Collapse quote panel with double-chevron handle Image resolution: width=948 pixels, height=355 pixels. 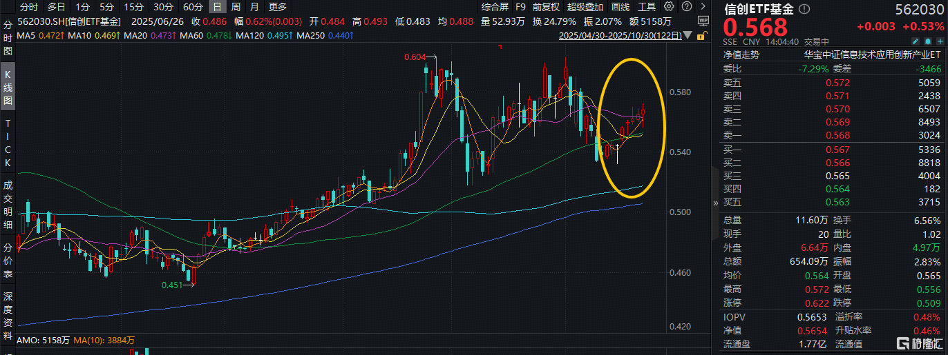click(x=716, y=203)
